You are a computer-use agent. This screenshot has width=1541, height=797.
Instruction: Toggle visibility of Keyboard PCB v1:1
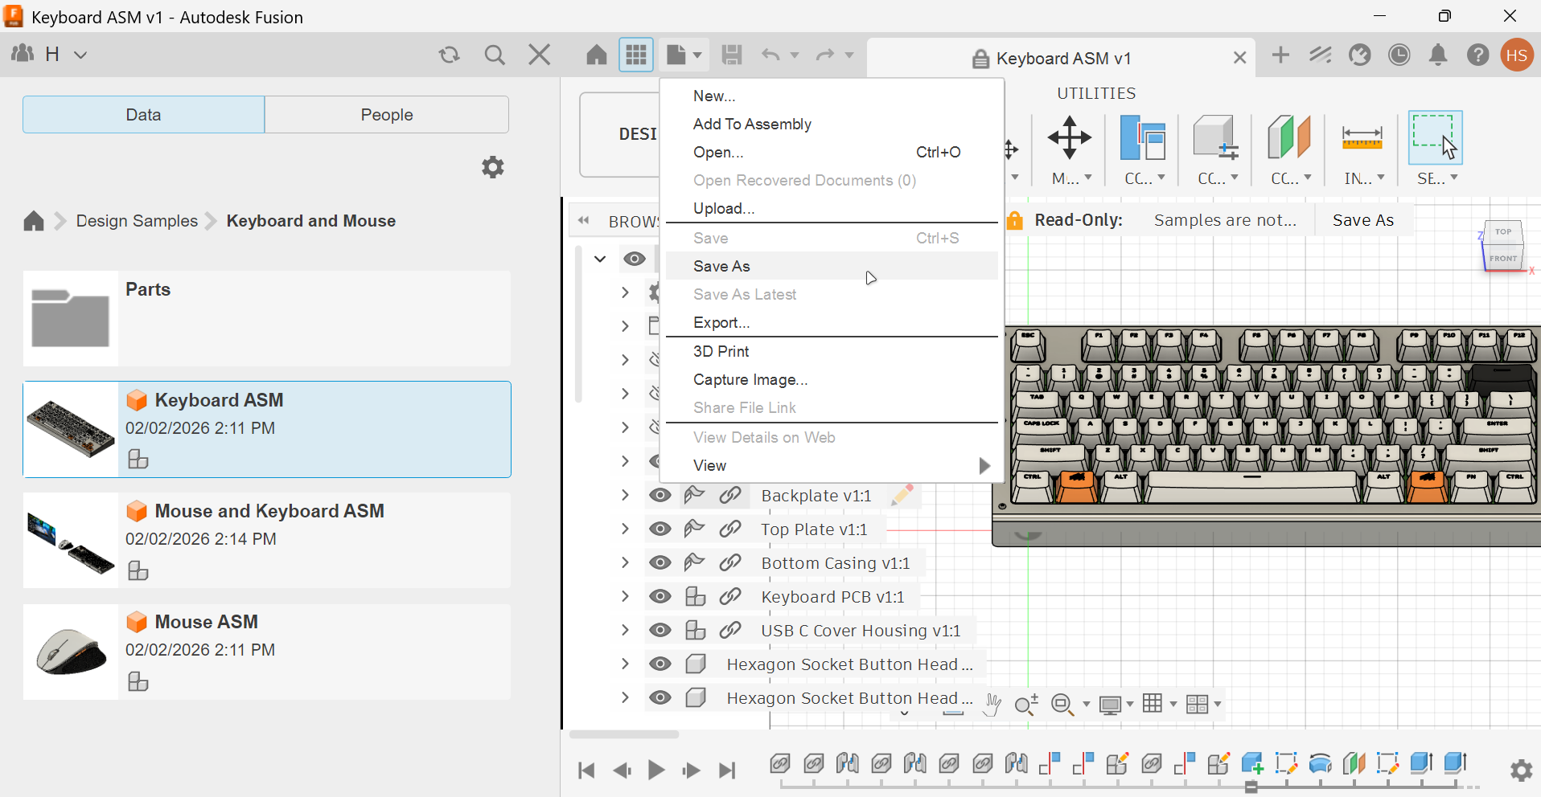pos(660,597)
